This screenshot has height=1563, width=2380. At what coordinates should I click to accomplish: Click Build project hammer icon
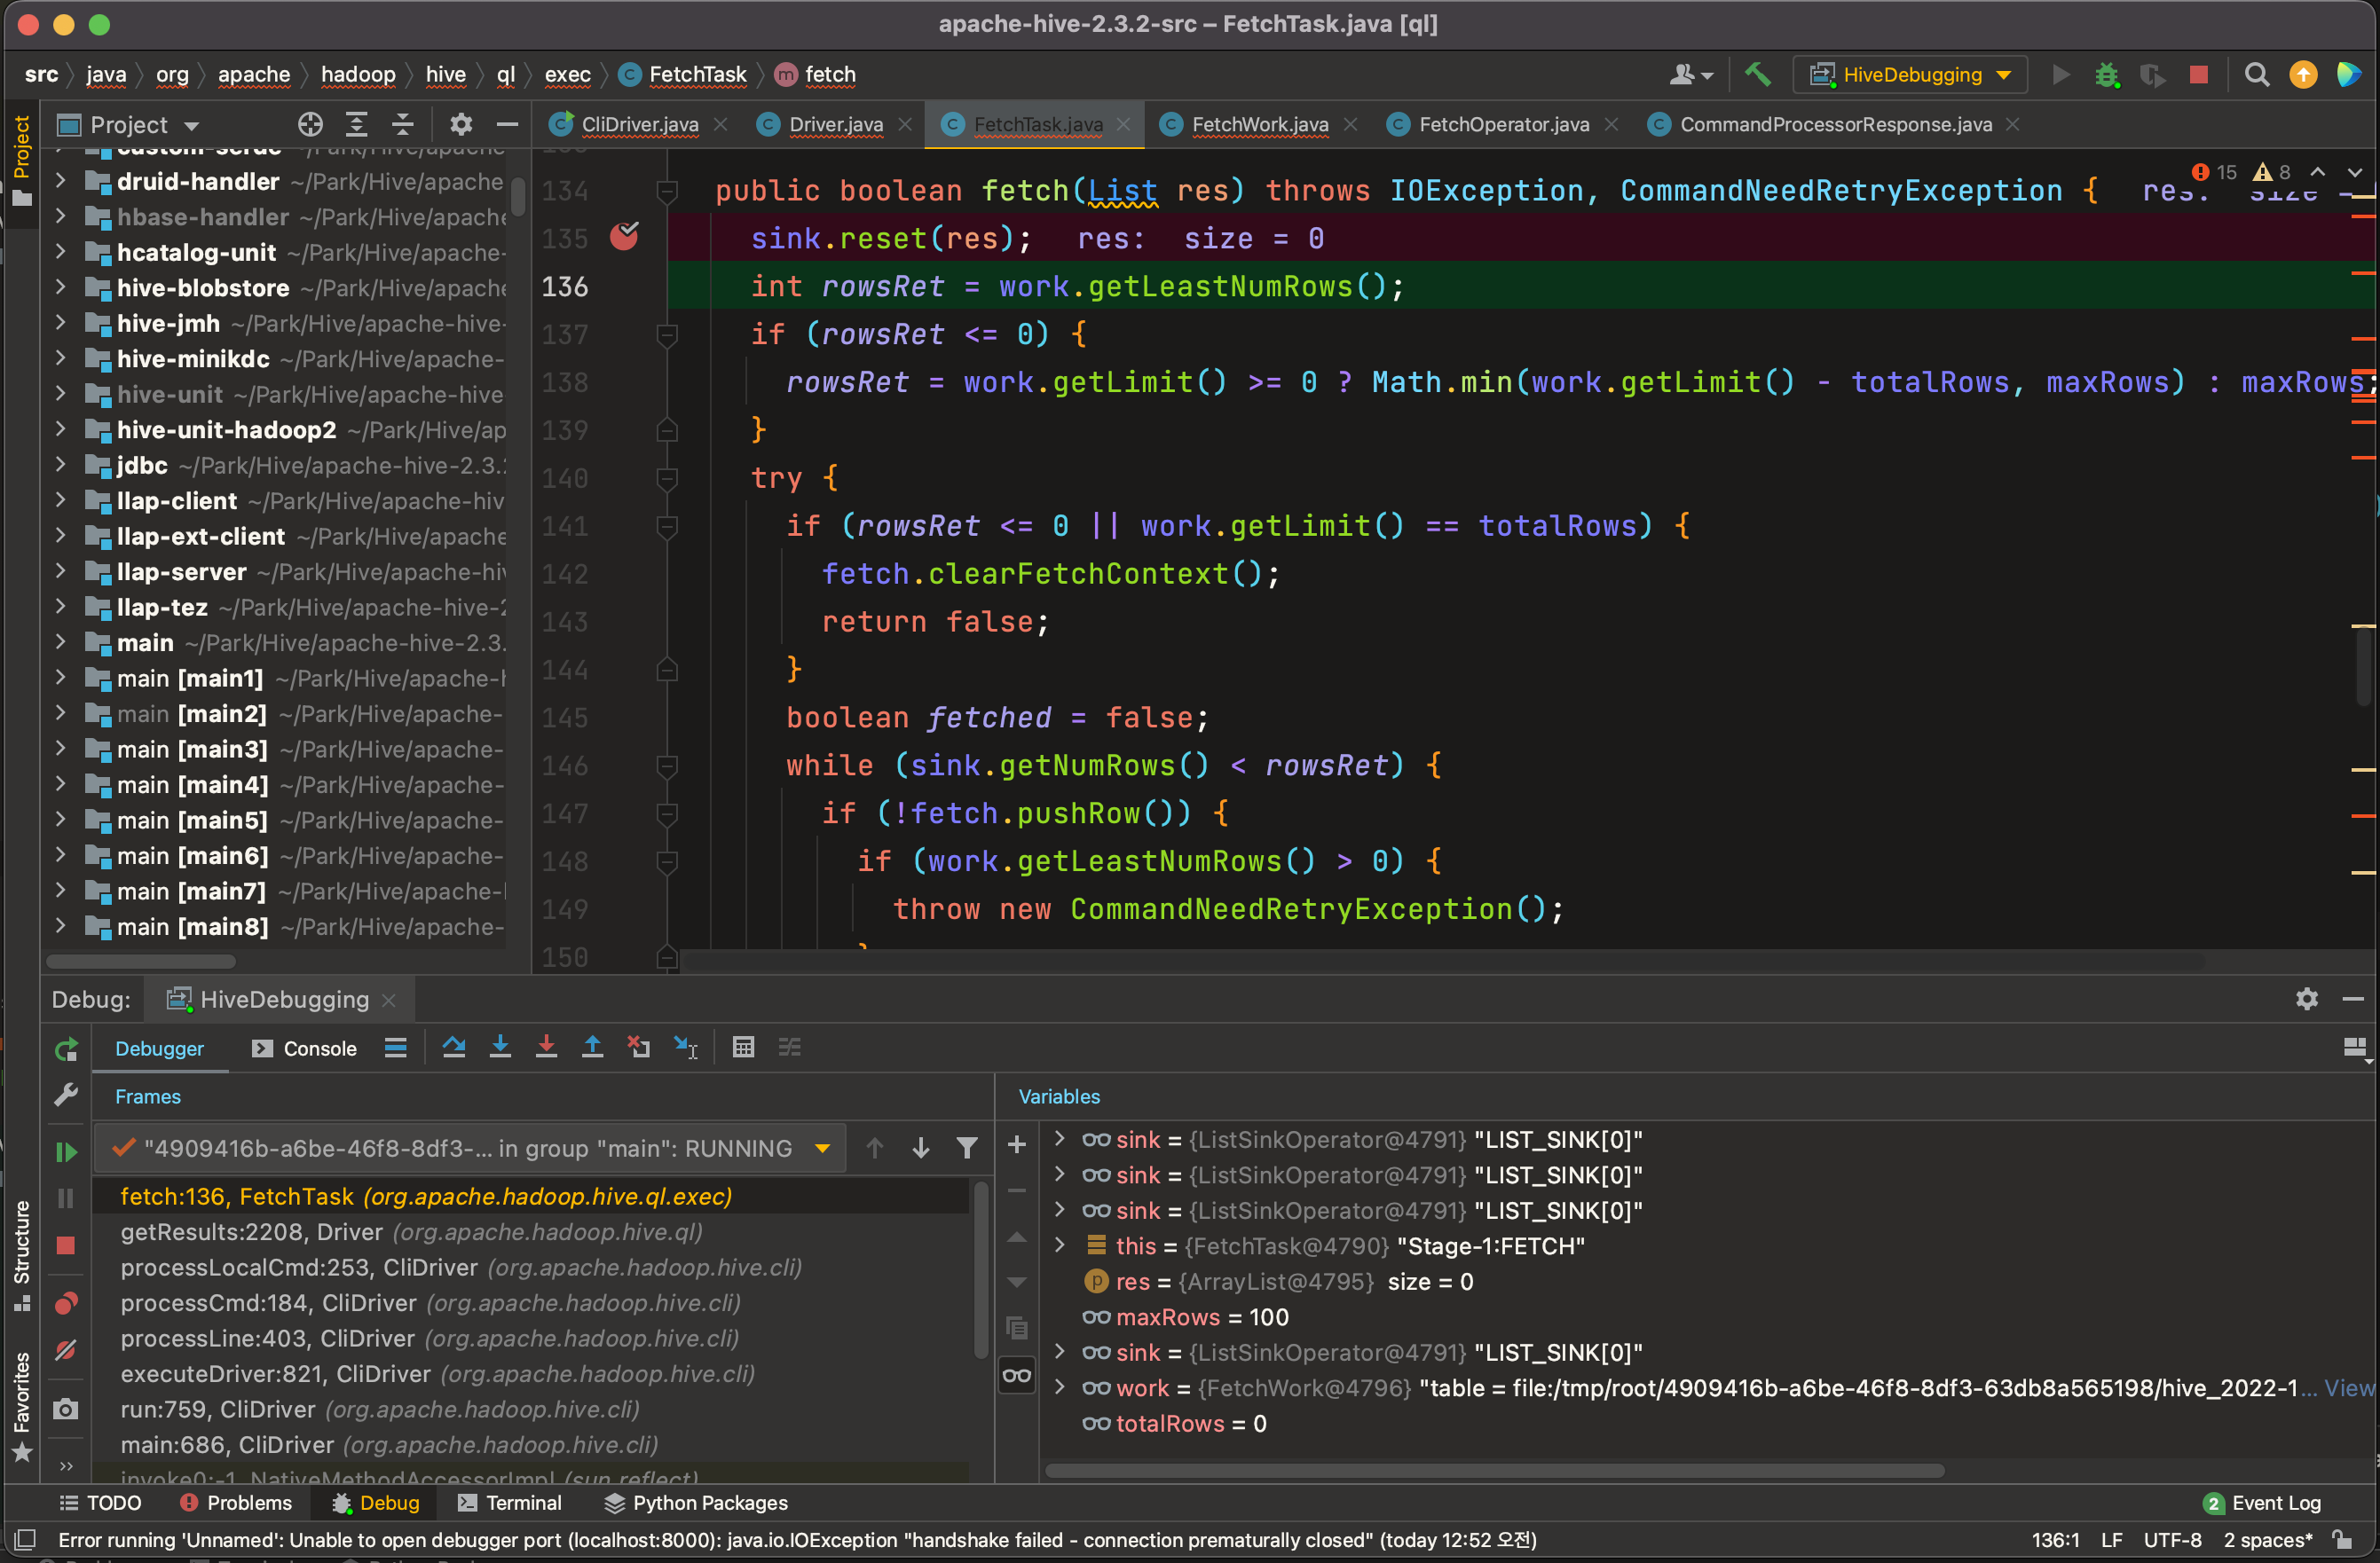pyautogui.click(x=1757, y=75)
